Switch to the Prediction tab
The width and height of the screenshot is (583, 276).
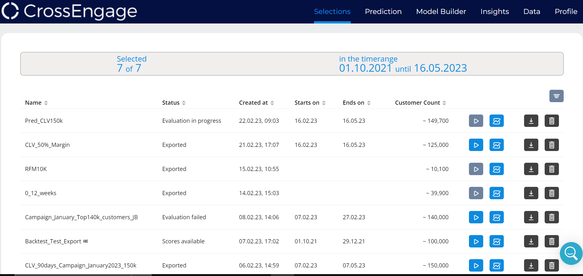coord(383,12)
